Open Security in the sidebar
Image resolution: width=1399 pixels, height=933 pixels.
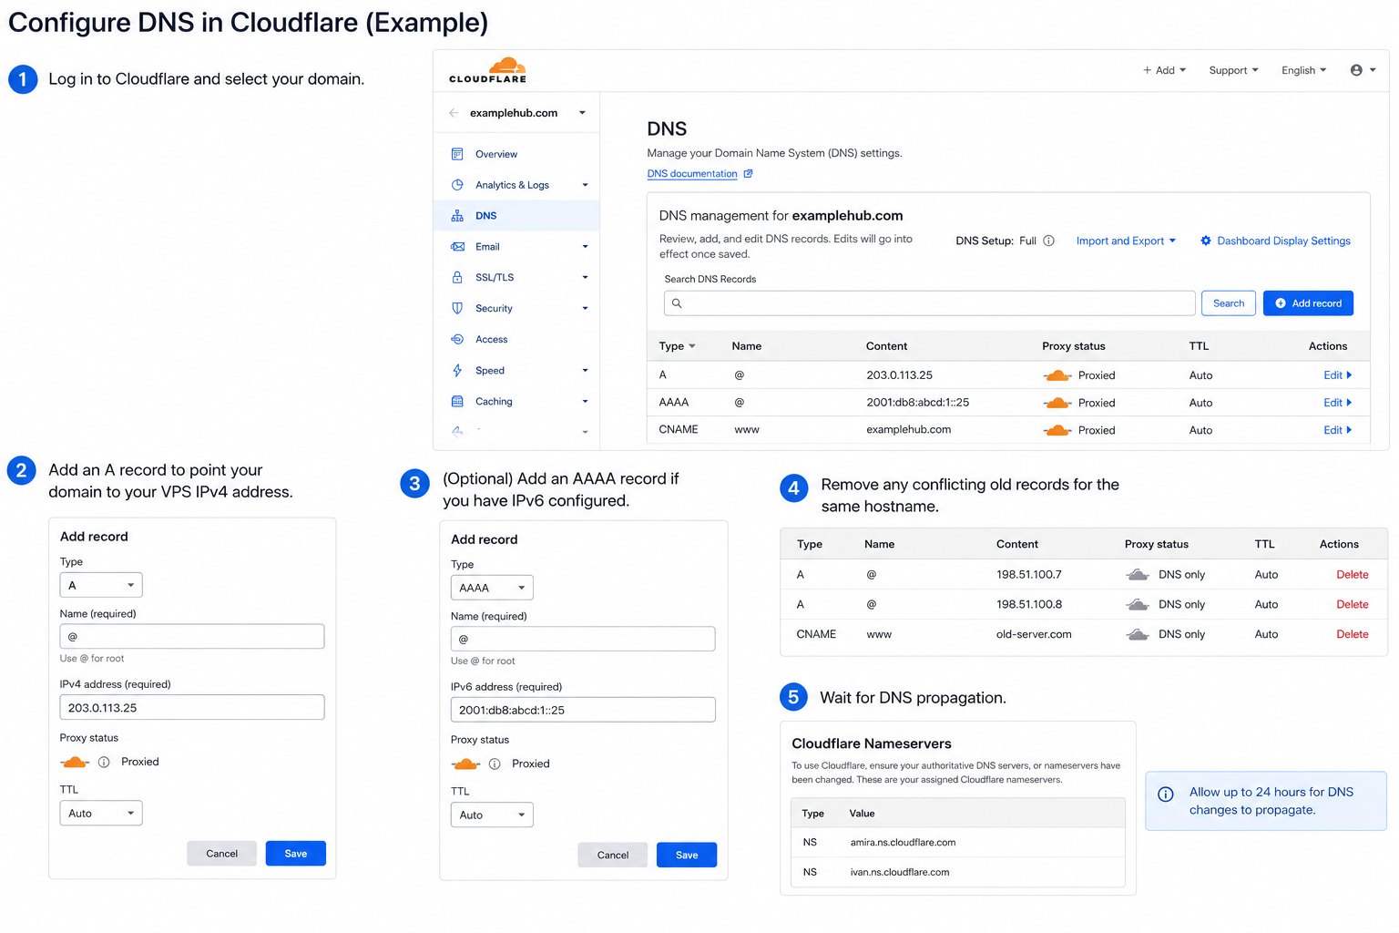tap(494, 308)
